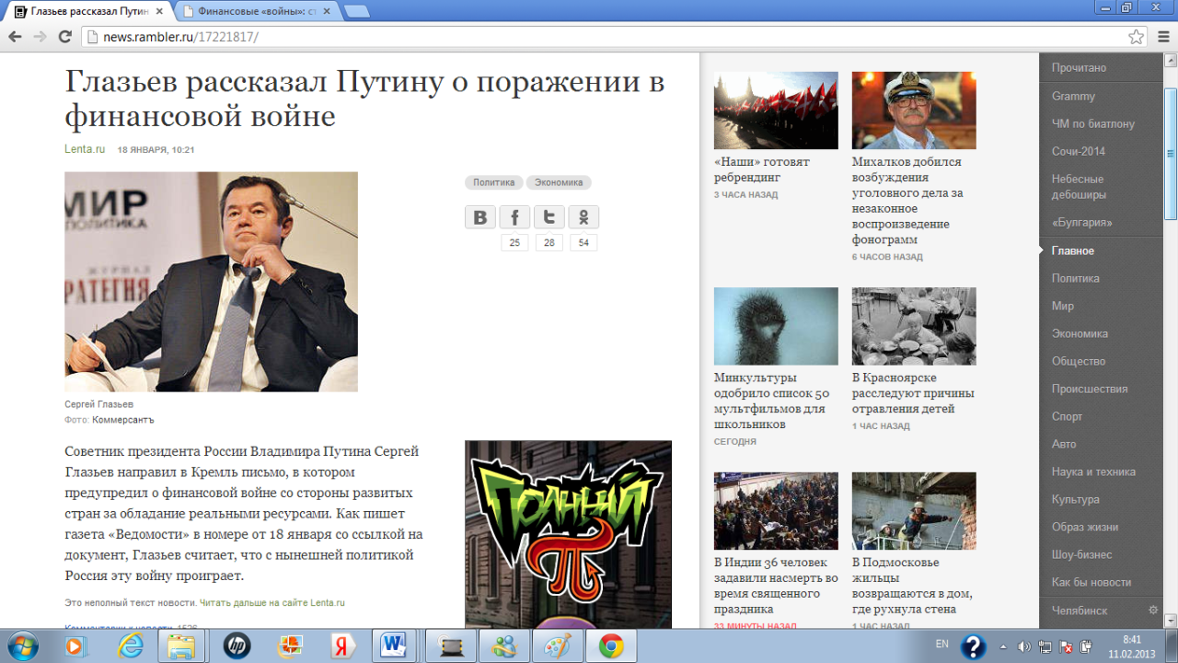This screenshot has height=663, width=1178.
Task: Go to the Экономика section in the sidebar
Action: point(1080,333)
